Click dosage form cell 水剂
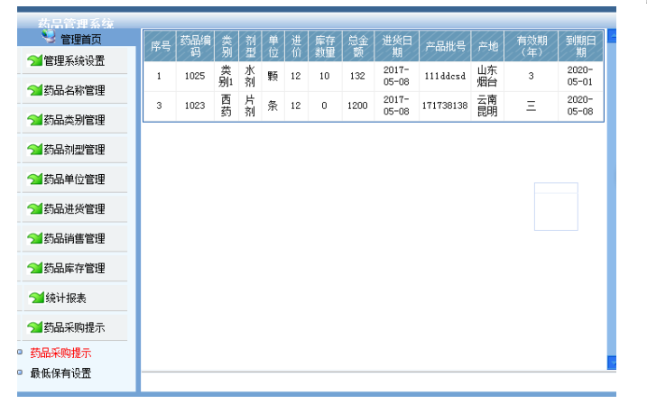Image resolution: width=647 pixels, height=404 pixels. tap(250, 76)
